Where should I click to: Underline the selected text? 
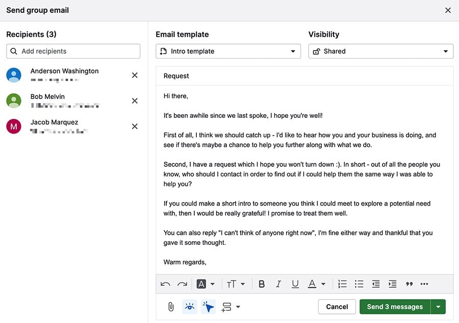pos(295,284)
